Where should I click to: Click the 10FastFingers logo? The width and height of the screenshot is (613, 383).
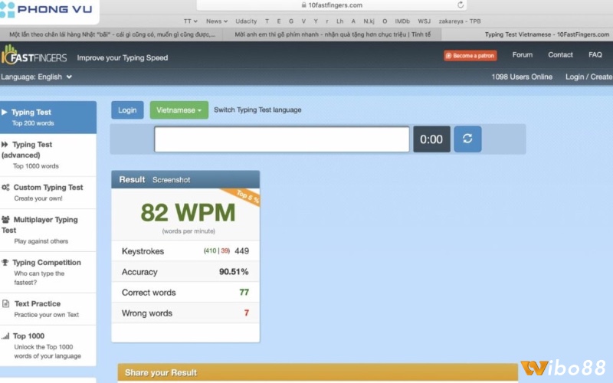point(34,57)
